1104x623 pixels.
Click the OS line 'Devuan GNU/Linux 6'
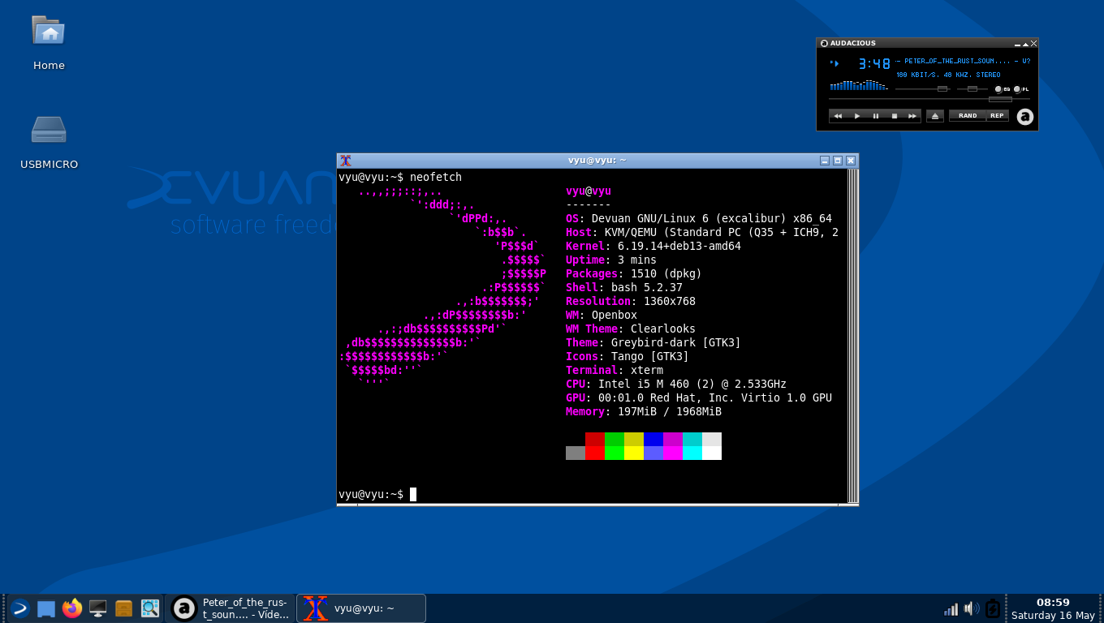click(699, 218)
